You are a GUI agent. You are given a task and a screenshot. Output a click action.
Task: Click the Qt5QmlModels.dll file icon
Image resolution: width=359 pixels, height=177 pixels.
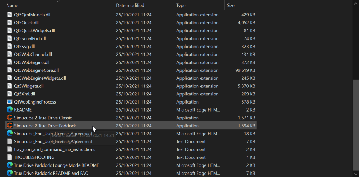click(x=9, y=15)
